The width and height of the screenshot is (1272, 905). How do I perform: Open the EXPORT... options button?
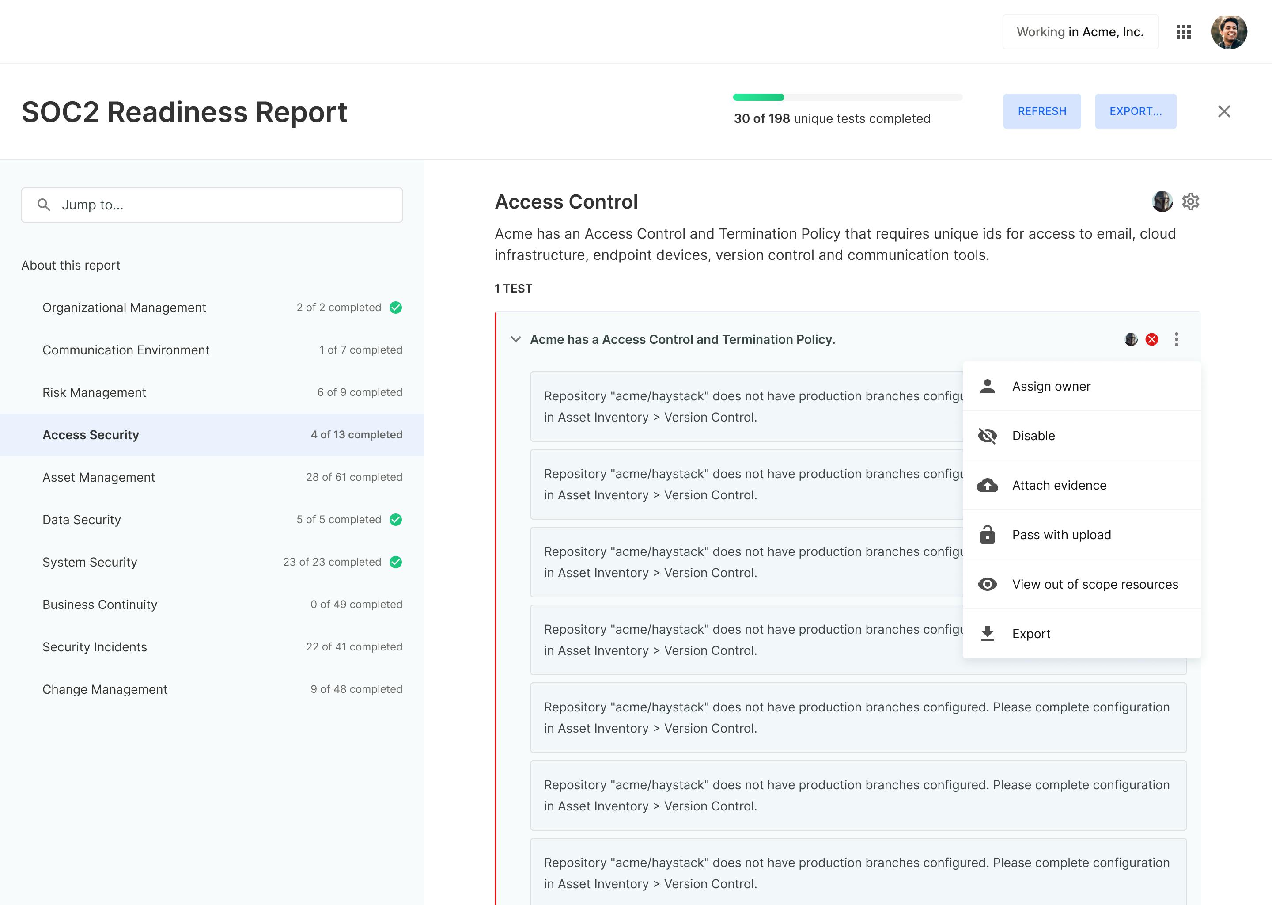point(1135,111)
